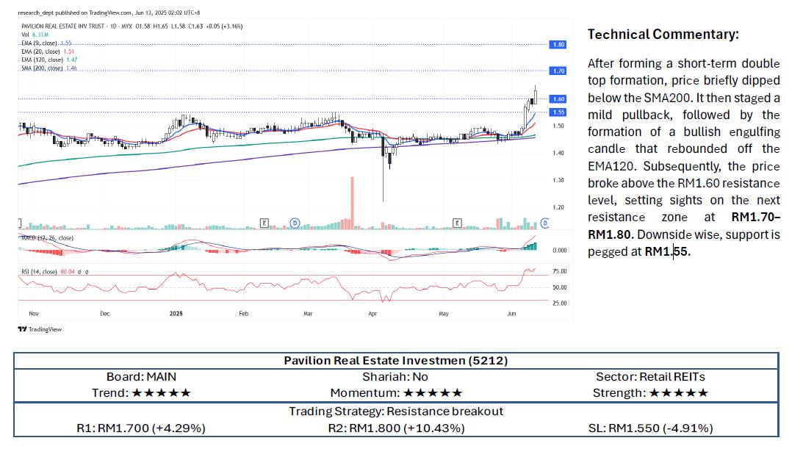Screen dimensions: 803x449
Task: Click the MACD (12, 26, close) pane label
Action: [x=46, y=238]
